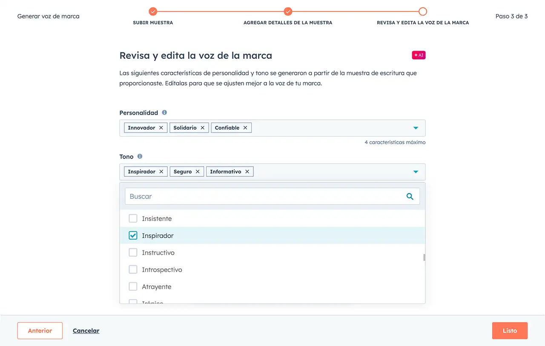Click the Subir muestra step label
The image size is (545, 346).
[x=153, y=23]
